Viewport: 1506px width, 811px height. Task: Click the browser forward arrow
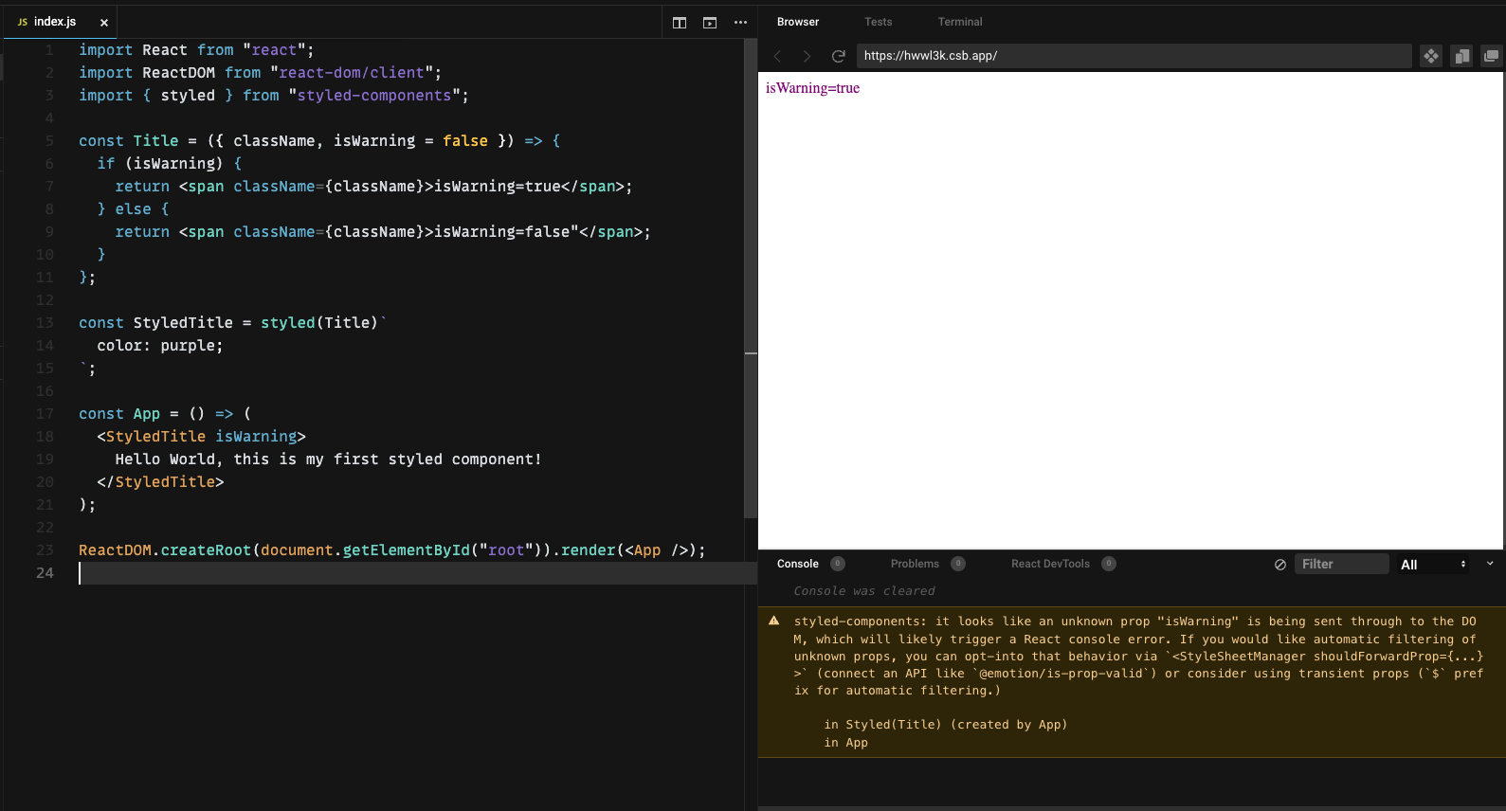(x=807, y=57)
